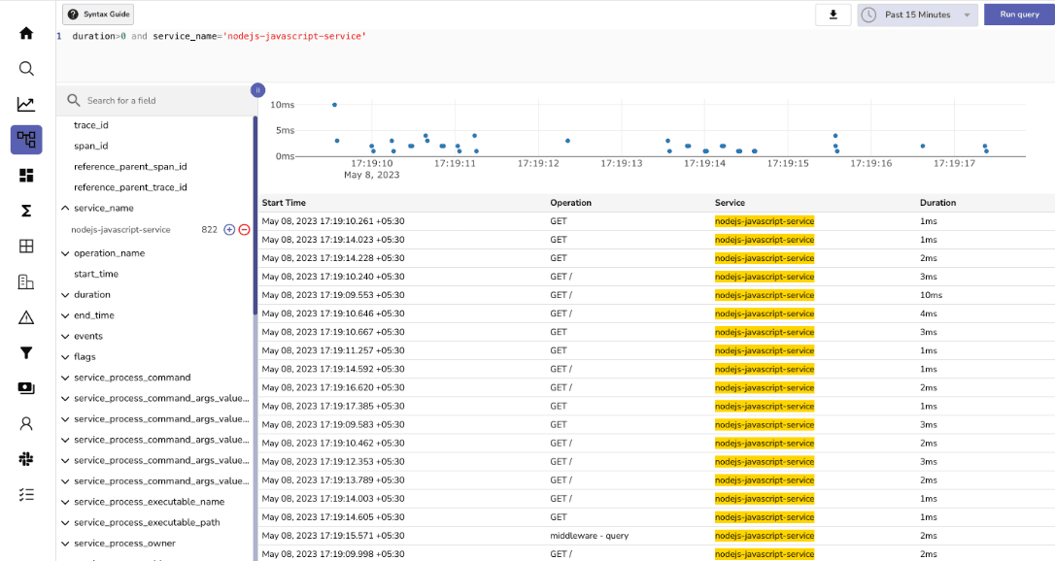Click the Run query button
Image resolution: width=1055 pixels, height=561 pixels.
pos(1019,15)
